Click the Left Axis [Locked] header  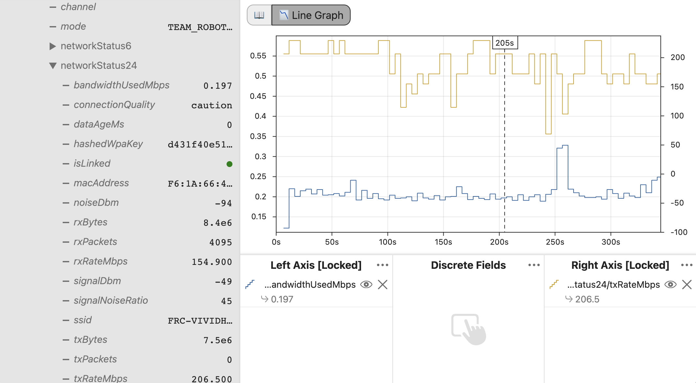(316, 265)
